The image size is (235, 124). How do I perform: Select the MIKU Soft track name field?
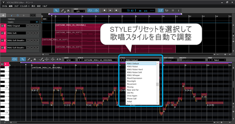16,33
